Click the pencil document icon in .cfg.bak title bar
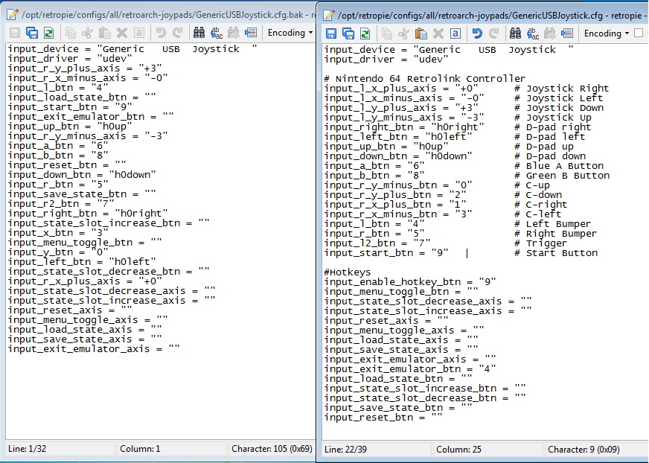This screenshot has height=463, width=649. click(13, 15)
